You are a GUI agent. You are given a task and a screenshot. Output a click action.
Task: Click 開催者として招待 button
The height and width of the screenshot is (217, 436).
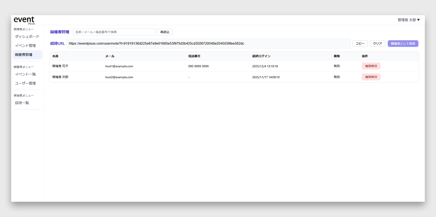[403, 44]
